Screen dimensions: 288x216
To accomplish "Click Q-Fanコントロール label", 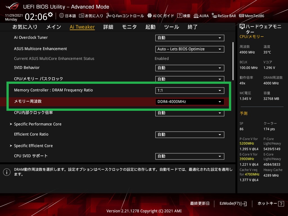I will click(x=128, y=16).
